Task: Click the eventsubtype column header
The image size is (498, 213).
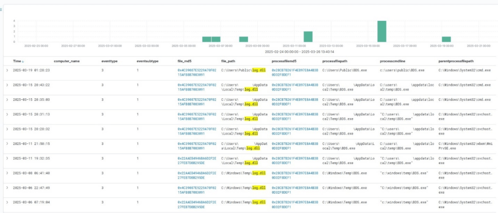Action: 147,61
